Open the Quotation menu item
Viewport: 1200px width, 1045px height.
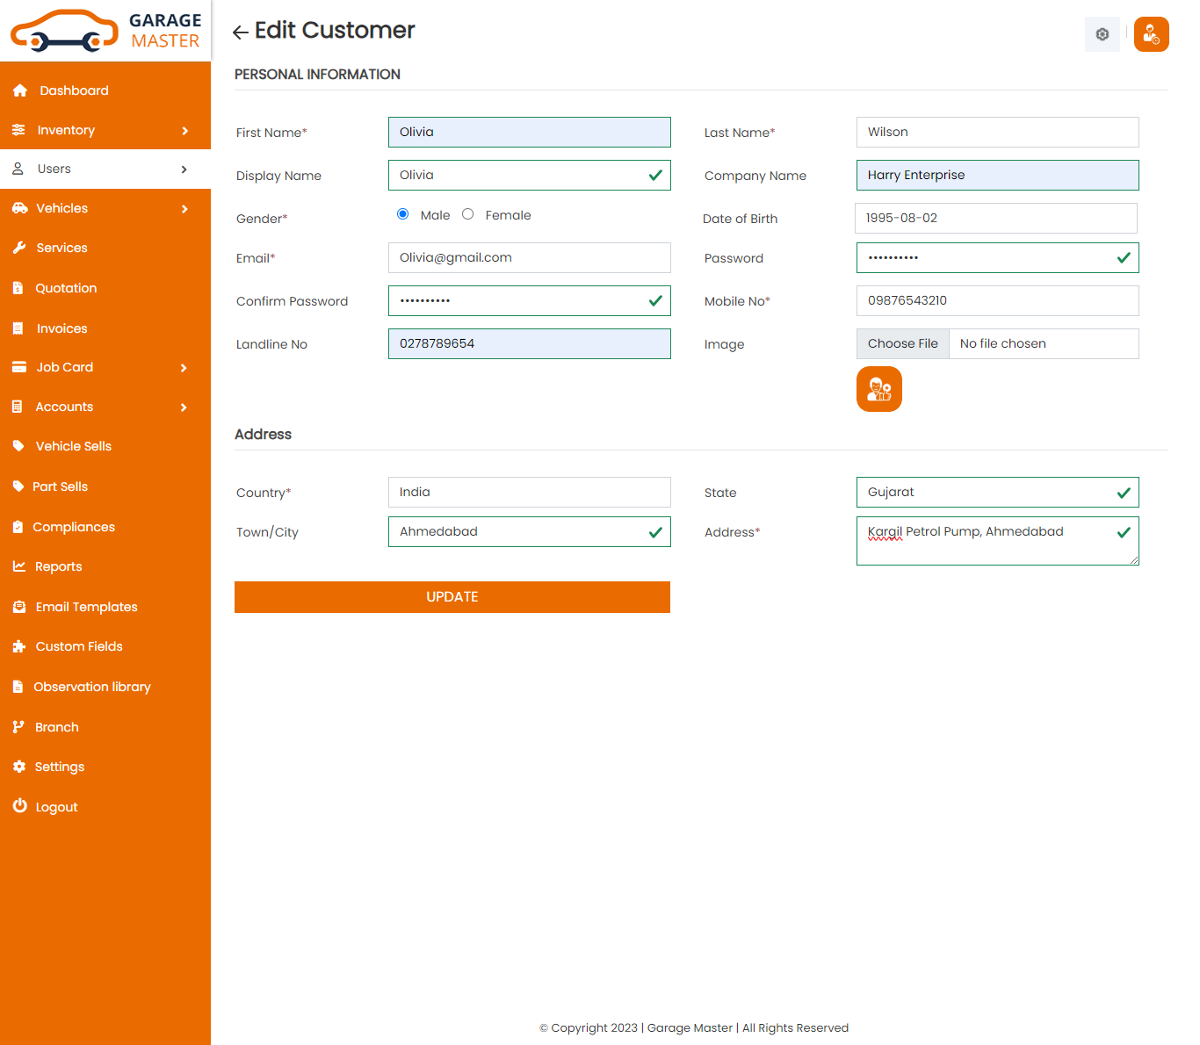tap(66, 288)
